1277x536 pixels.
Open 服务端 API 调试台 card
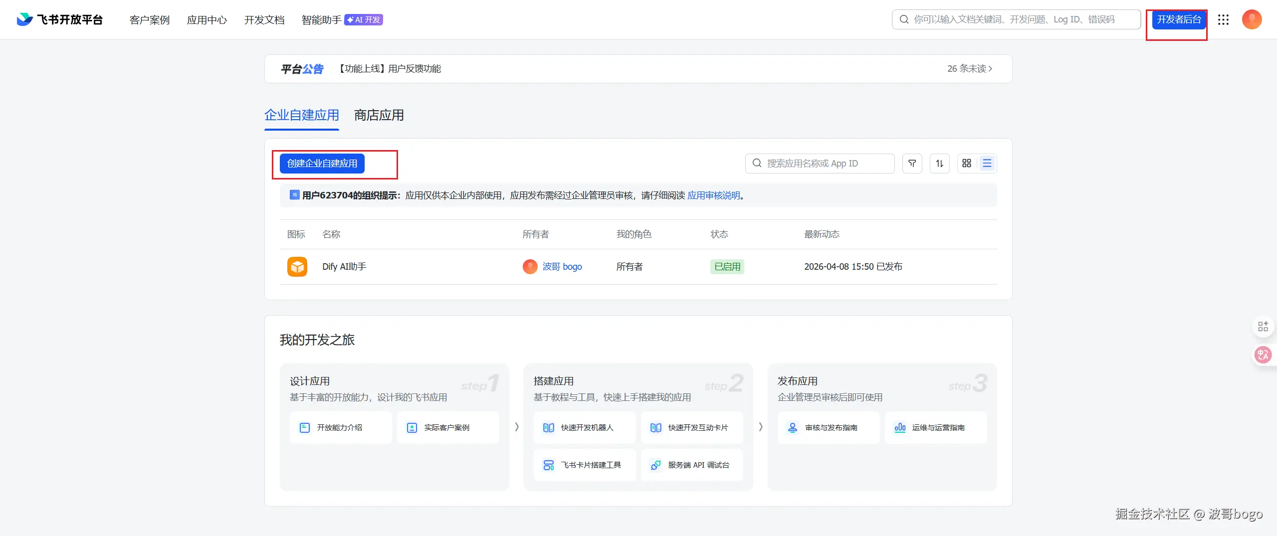pyautogui.click(x=692, y=465)
